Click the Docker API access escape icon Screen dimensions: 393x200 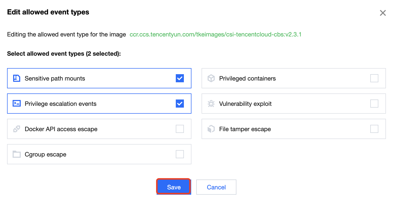point(17,129)
